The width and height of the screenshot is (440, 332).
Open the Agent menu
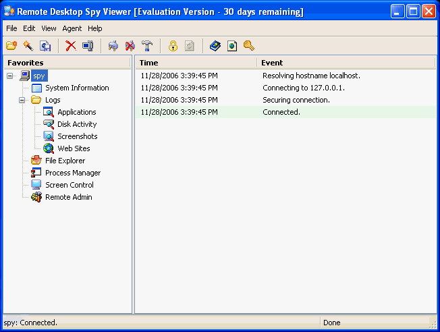[x=72, y=28]
